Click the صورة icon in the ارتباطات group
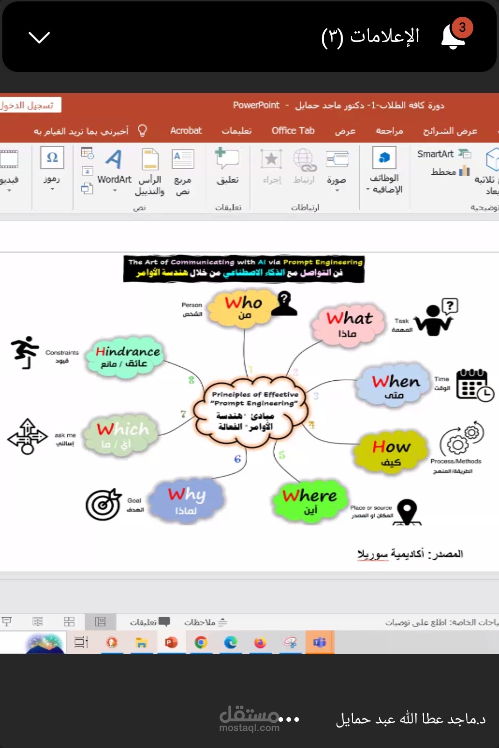 tap(337, 159)
